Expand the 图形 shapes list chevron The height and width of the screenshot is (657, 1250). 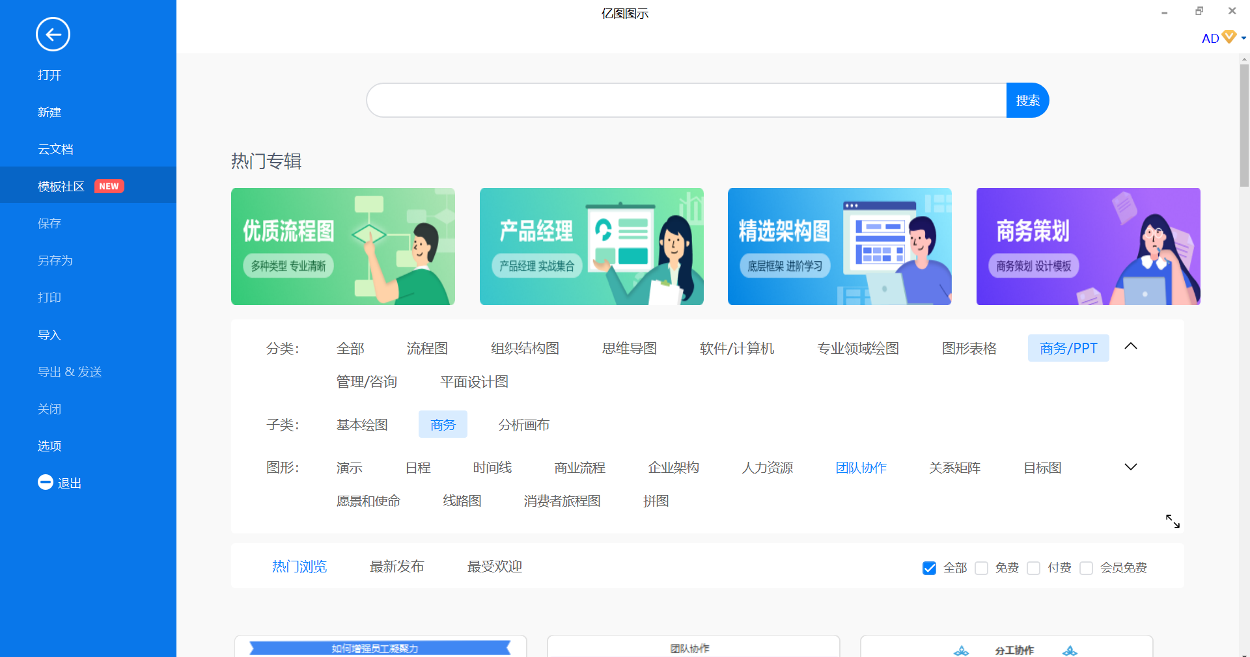point(1131,467)
